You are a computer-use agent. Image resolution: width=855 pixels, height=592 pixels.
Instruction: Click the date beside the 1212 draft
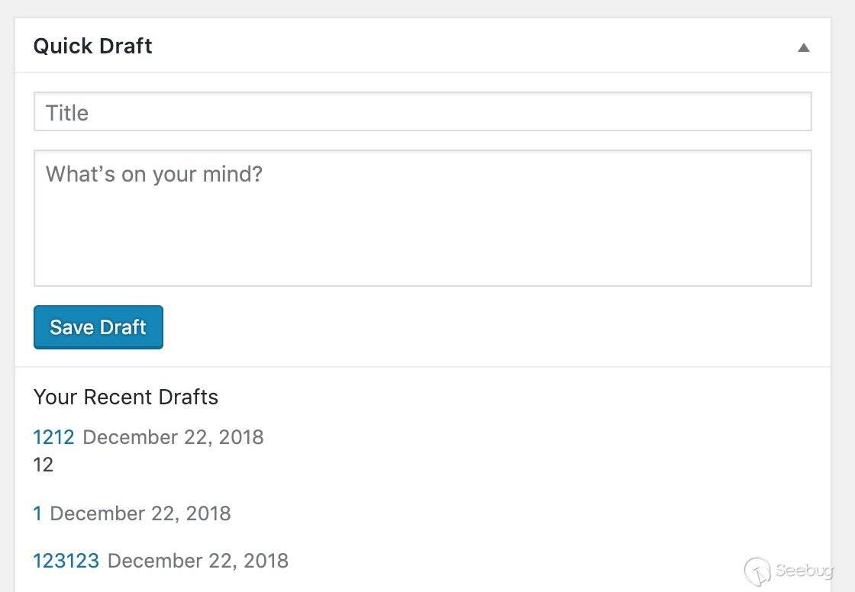(173, 437)
